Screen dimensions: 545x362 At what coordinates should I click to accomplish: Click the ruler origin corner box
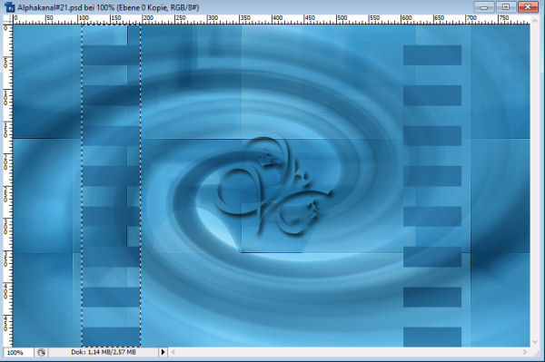click(7, 19)
